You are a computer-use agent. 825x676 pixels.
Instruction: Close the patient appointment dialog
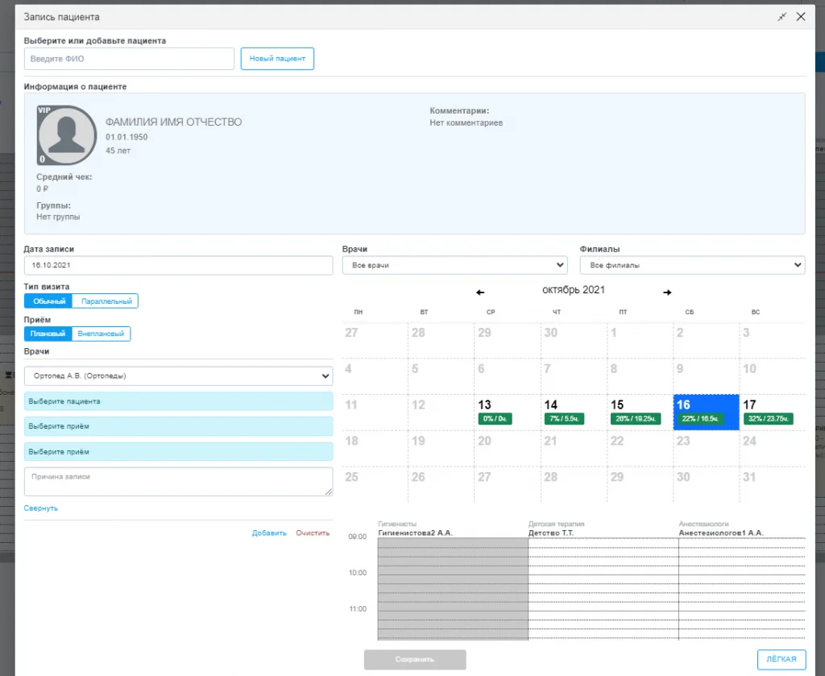801,17
